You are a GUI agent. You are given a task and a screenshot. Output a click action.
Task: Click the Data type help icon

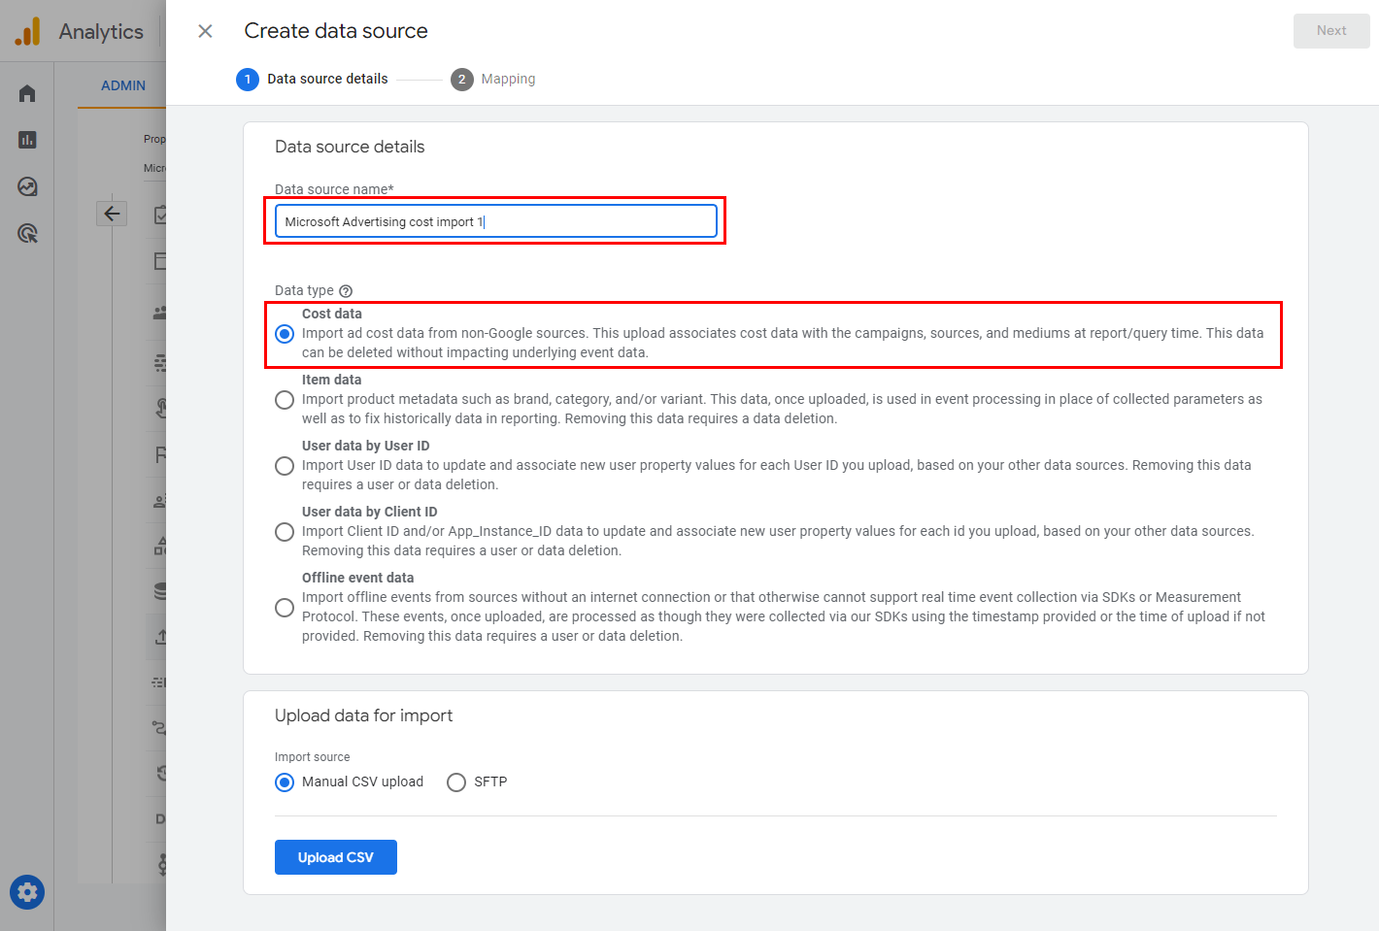pos(346,291)
